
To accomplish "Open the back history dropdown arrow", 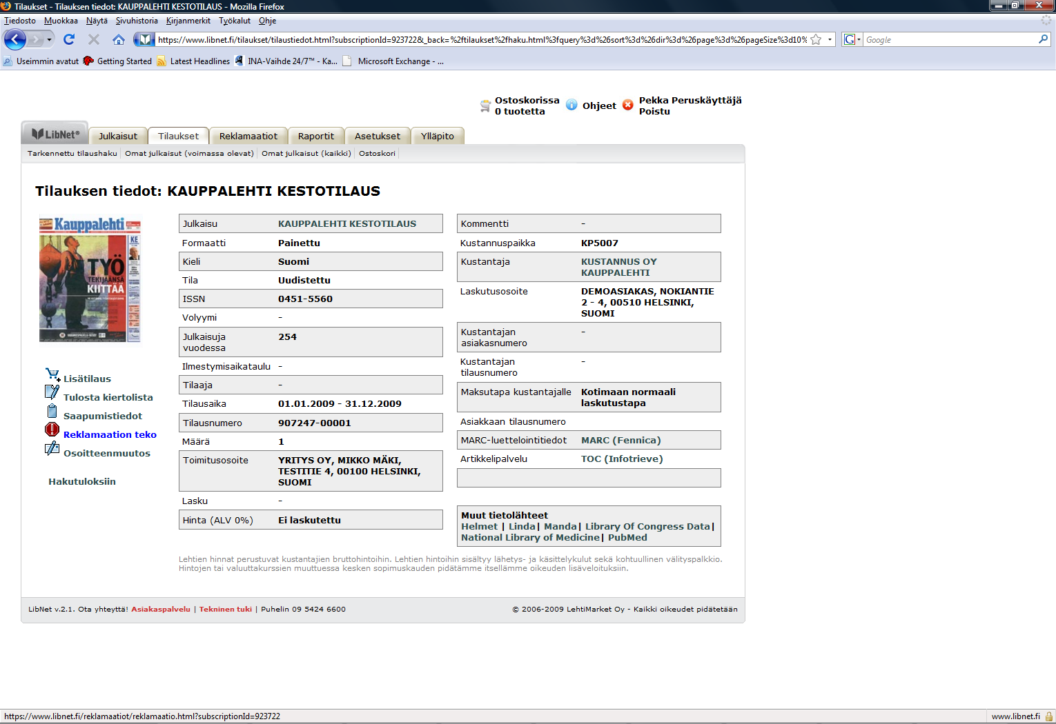I will point(49,39).
